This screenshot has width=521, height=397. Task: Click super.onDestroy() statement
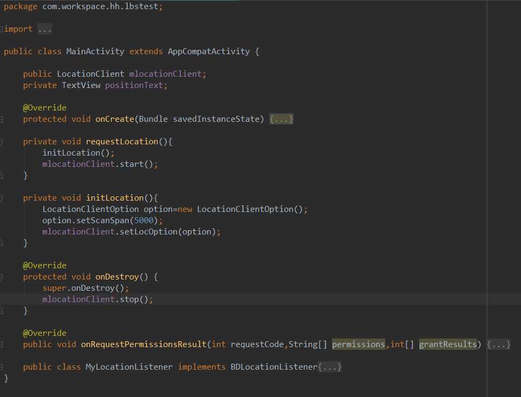pyautogui.click(x=85, y=288)
